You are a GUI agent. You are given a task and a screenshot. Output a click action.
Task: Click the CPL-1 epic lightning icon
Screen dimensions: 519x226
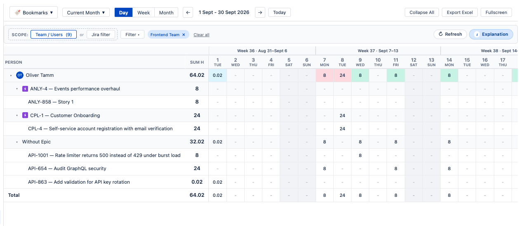25,115
